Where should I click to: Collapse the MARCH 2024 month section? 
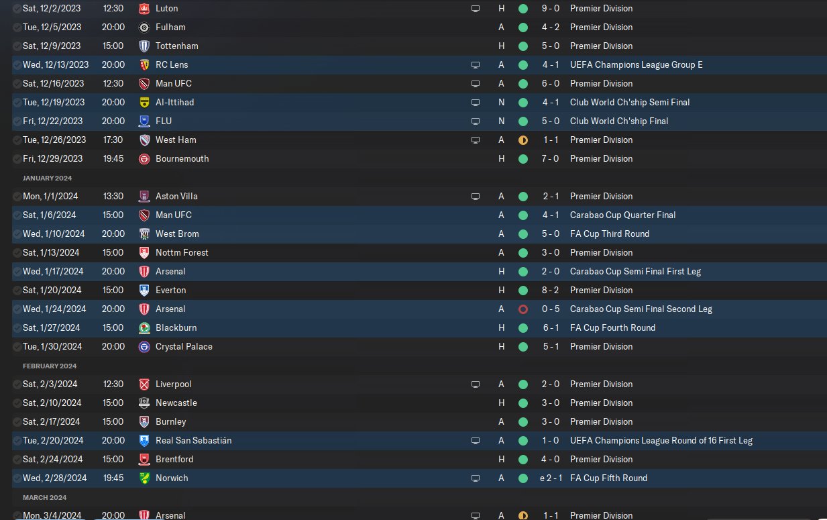[x=44, y=497]
